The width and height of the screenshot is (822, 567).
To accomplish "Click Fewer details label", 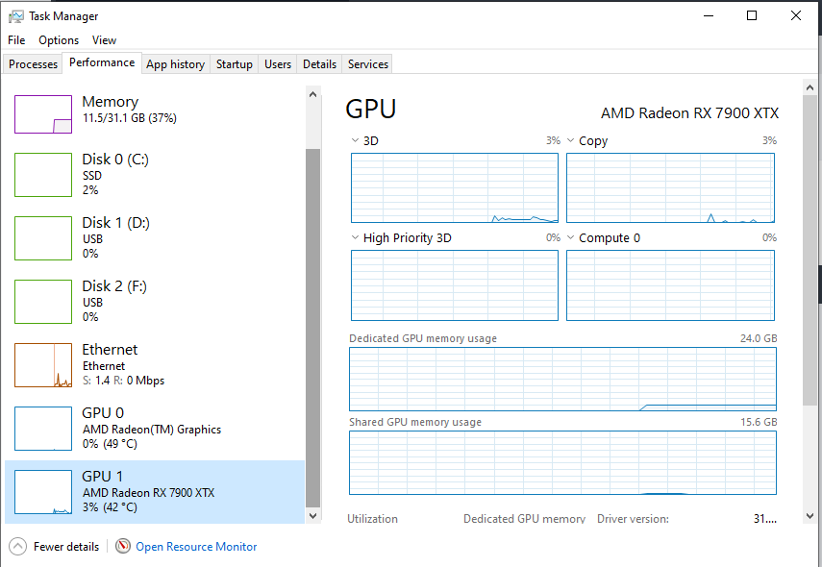I will pyautogui.click(x=66, y=547).
